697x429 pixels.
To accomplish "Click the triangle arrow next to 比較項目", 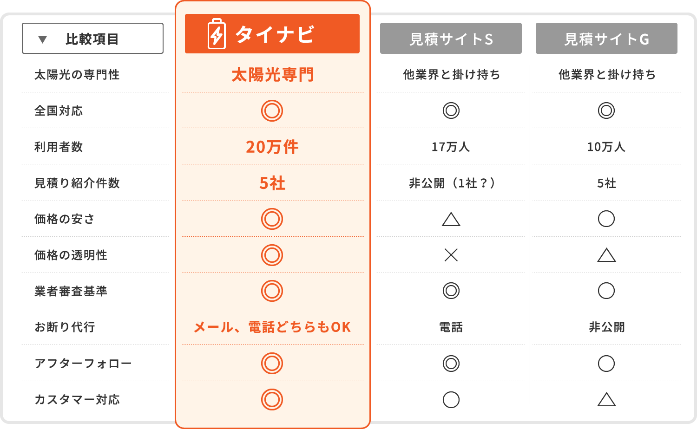I will [x=42, y=39].
